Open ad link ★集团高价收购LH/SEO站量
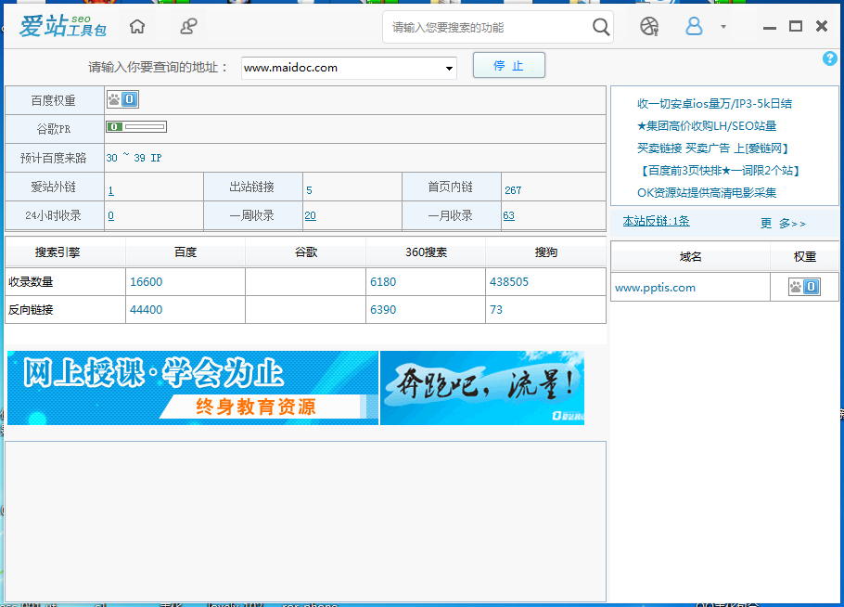Viewport: 844px width, 607px height. click(707, 126)
